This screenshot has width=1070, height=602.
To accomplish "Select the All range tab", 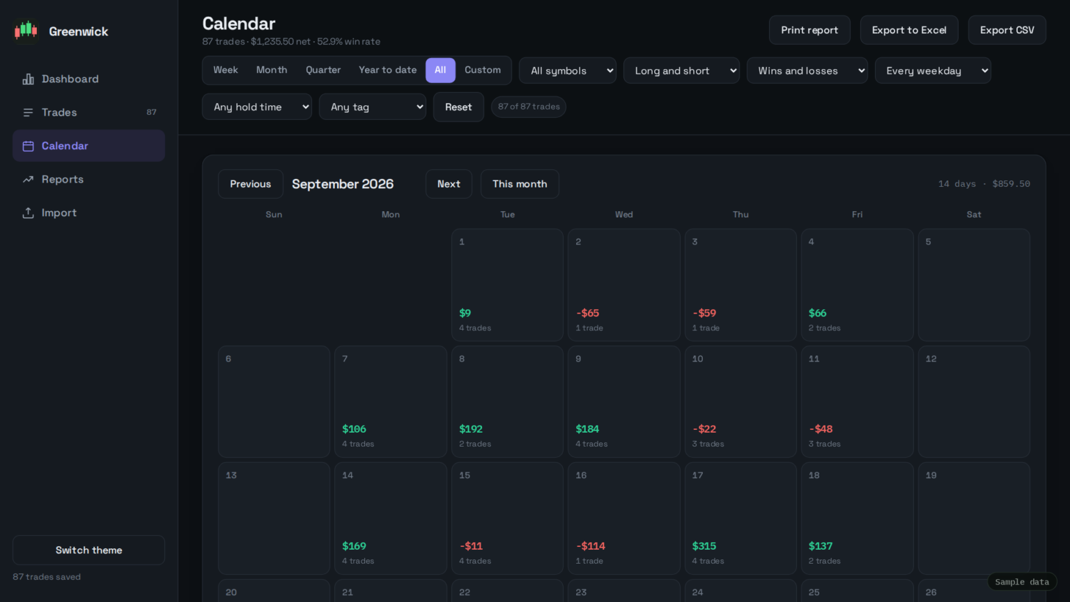I will click(x=440, y=70).
